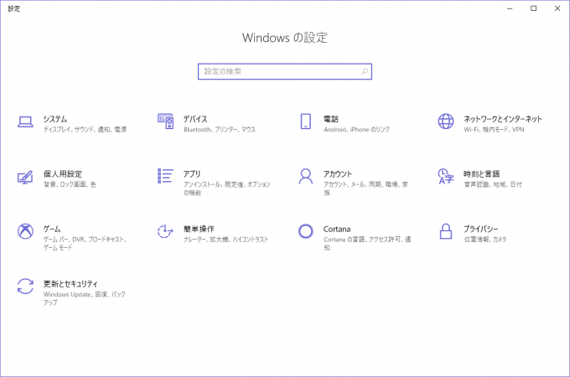
Task: Click the ナレーター、拡大鏡、ハイコントラスト description
Action: [x=226, y=240]
